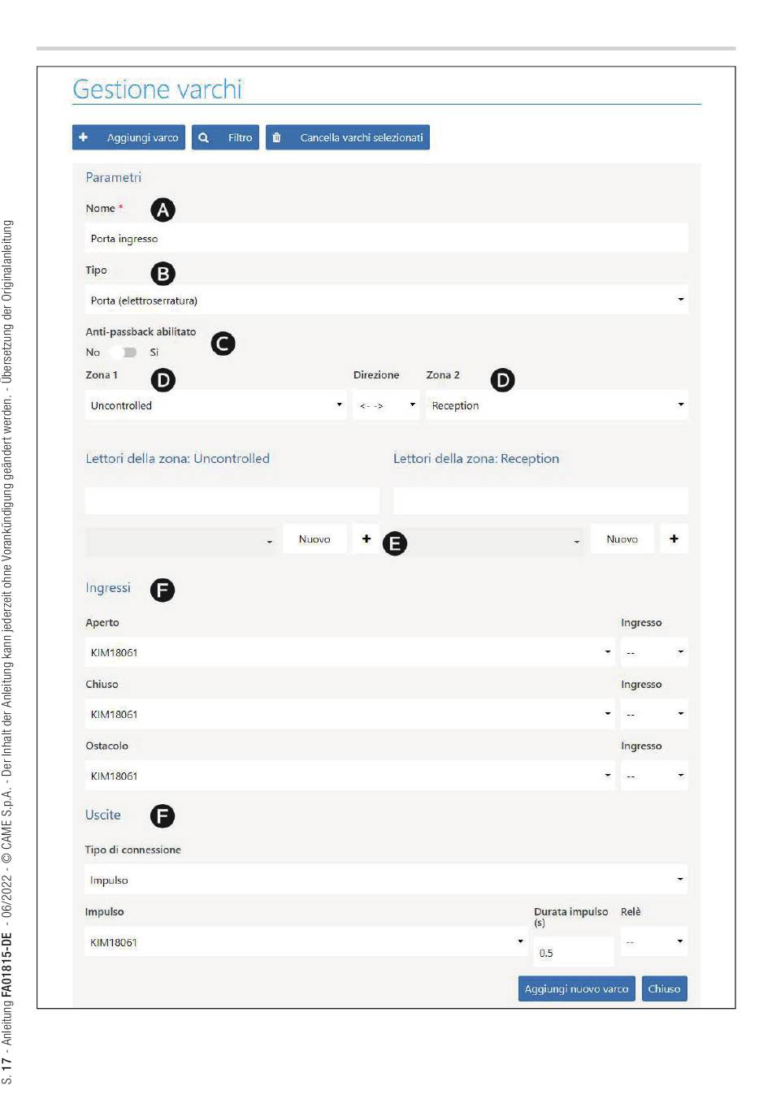The height and width of the screenshot is (1116, 772).
Task: Open the Relè dropdown
Action: click(x=654, y=941)
